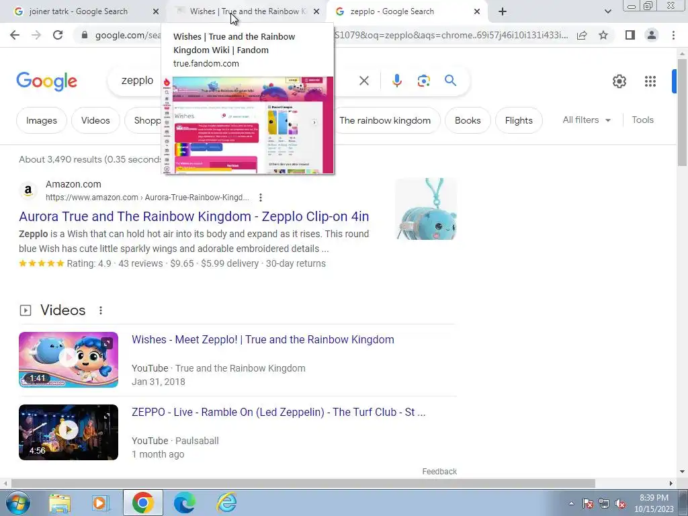The image size is (688, 516).
Task: Expand the All filters dropdown
Action: (587, 120)
